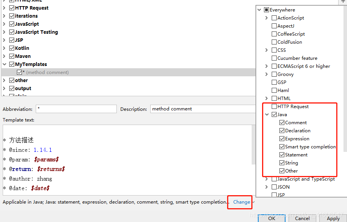Disable the method comment template checkbox
The height and width of the screenshot is (222, 347).
point(20,72)
